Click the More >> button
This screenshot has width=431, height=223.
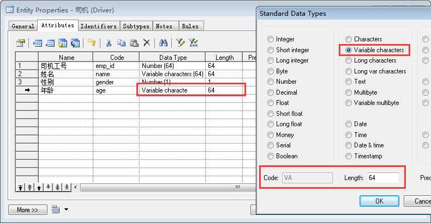(x=27, y=210)
